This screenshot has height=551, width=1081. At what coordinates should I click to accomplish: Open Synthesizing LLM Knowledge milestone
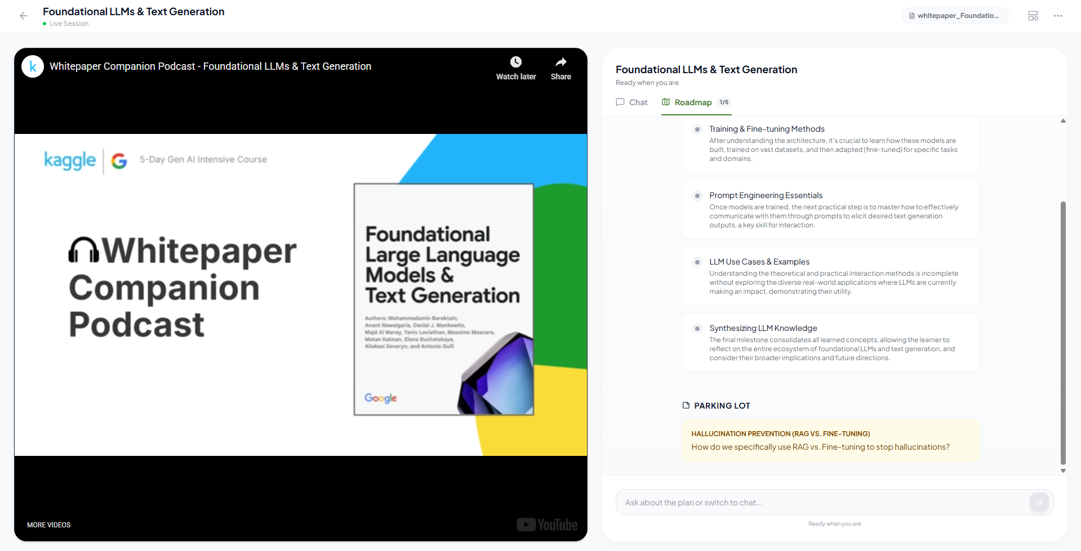pyautogui.click(x=830, y=342)
